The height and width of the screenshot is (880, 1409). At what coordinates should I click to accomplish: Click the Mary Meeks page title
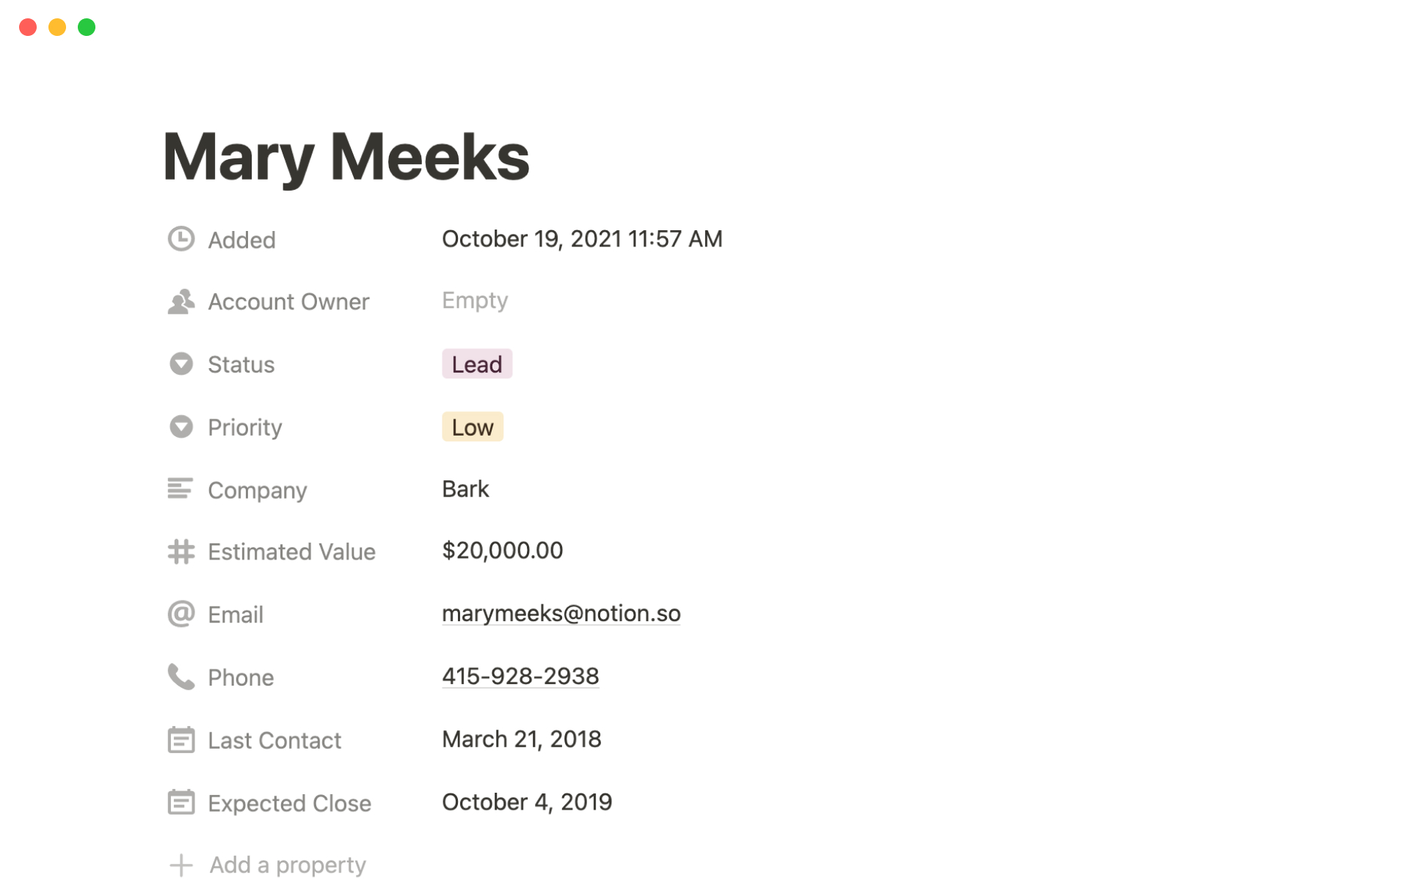(x=346, y=157)
